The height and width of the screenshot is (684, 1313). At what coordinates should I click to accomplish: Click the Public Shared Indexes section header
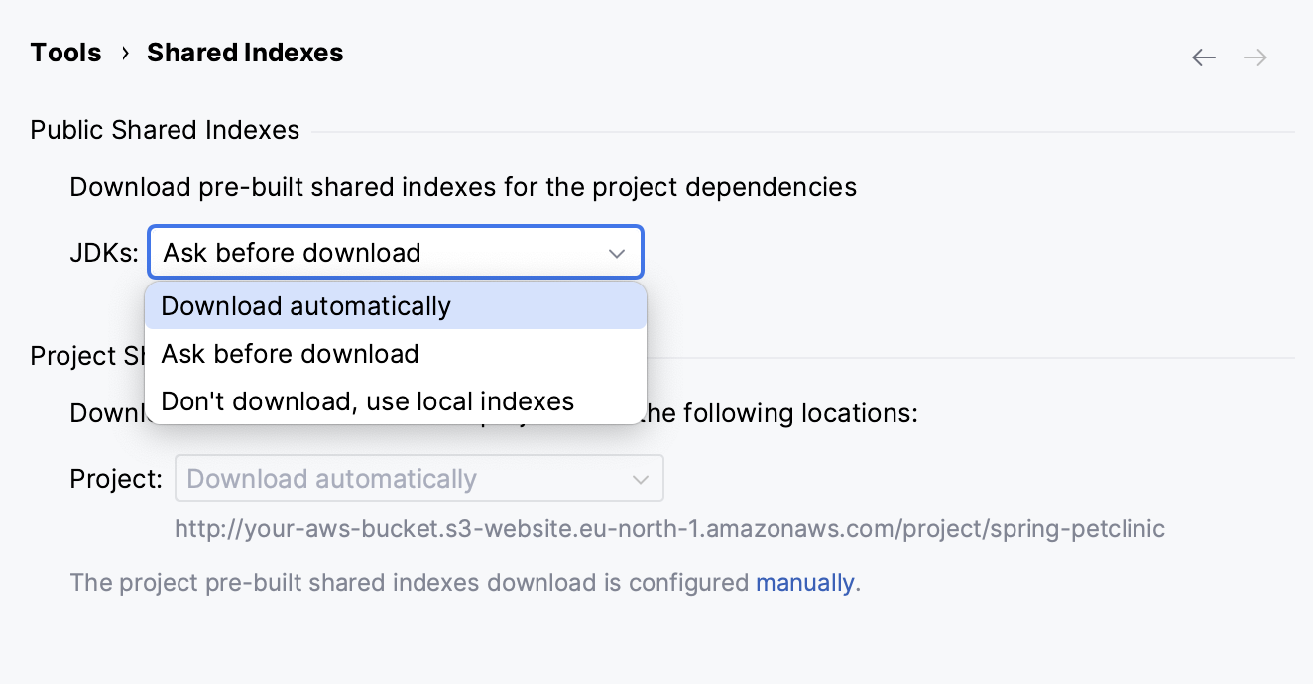[x=165, y=130]
